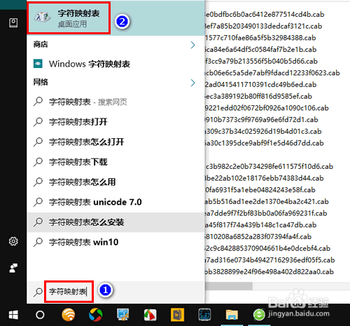Image resolution: width=350 pixels, height=326 pixels.
Task: Click the store icon beside Windows 字符映射表
Action: [38, 64]
